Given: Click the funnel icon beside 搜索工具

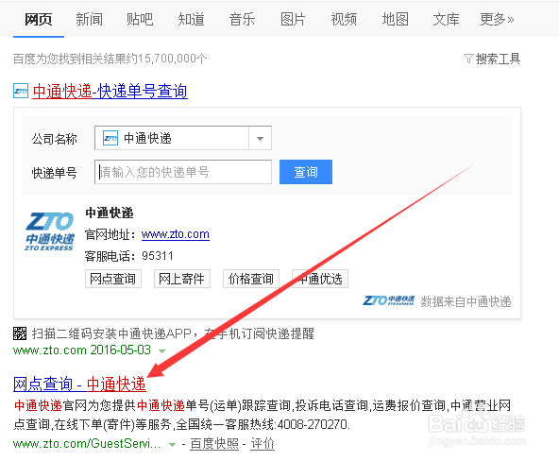Looking at the screenshot, I should click(468, 59).
